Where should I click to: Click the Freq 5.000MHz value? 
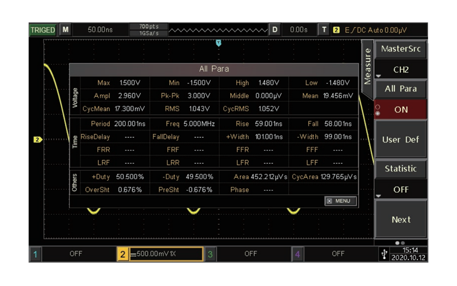pyautogui.click(x=199, y=124)
